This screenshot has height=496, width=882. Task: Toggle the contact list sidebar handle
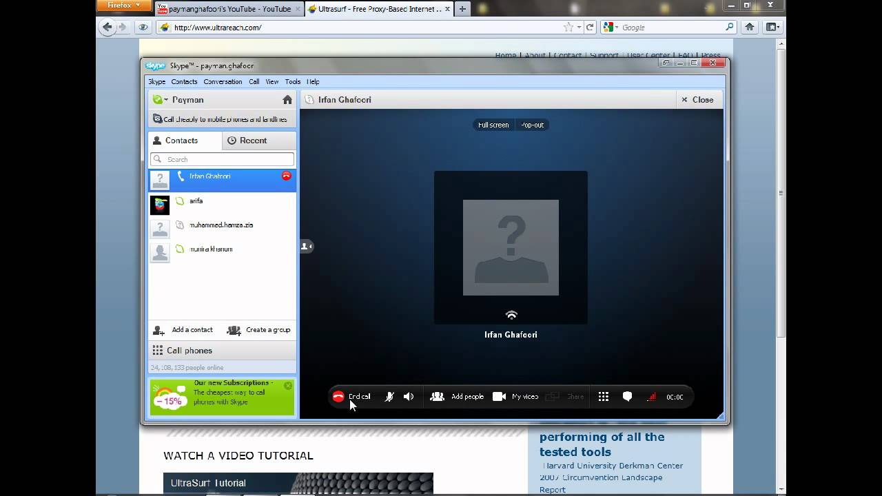(x=307, y=246)
